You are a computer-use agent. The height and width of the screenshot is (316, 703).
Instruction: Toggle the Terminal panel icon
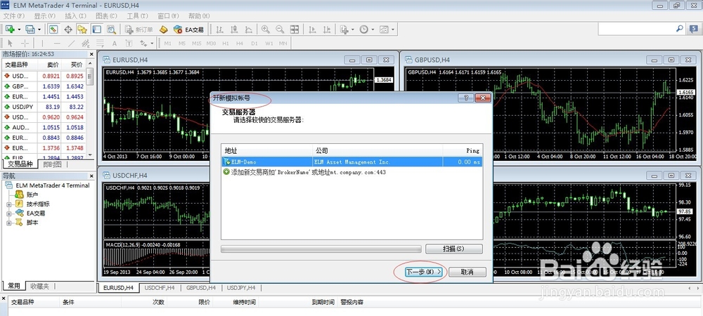coord(96,29)
